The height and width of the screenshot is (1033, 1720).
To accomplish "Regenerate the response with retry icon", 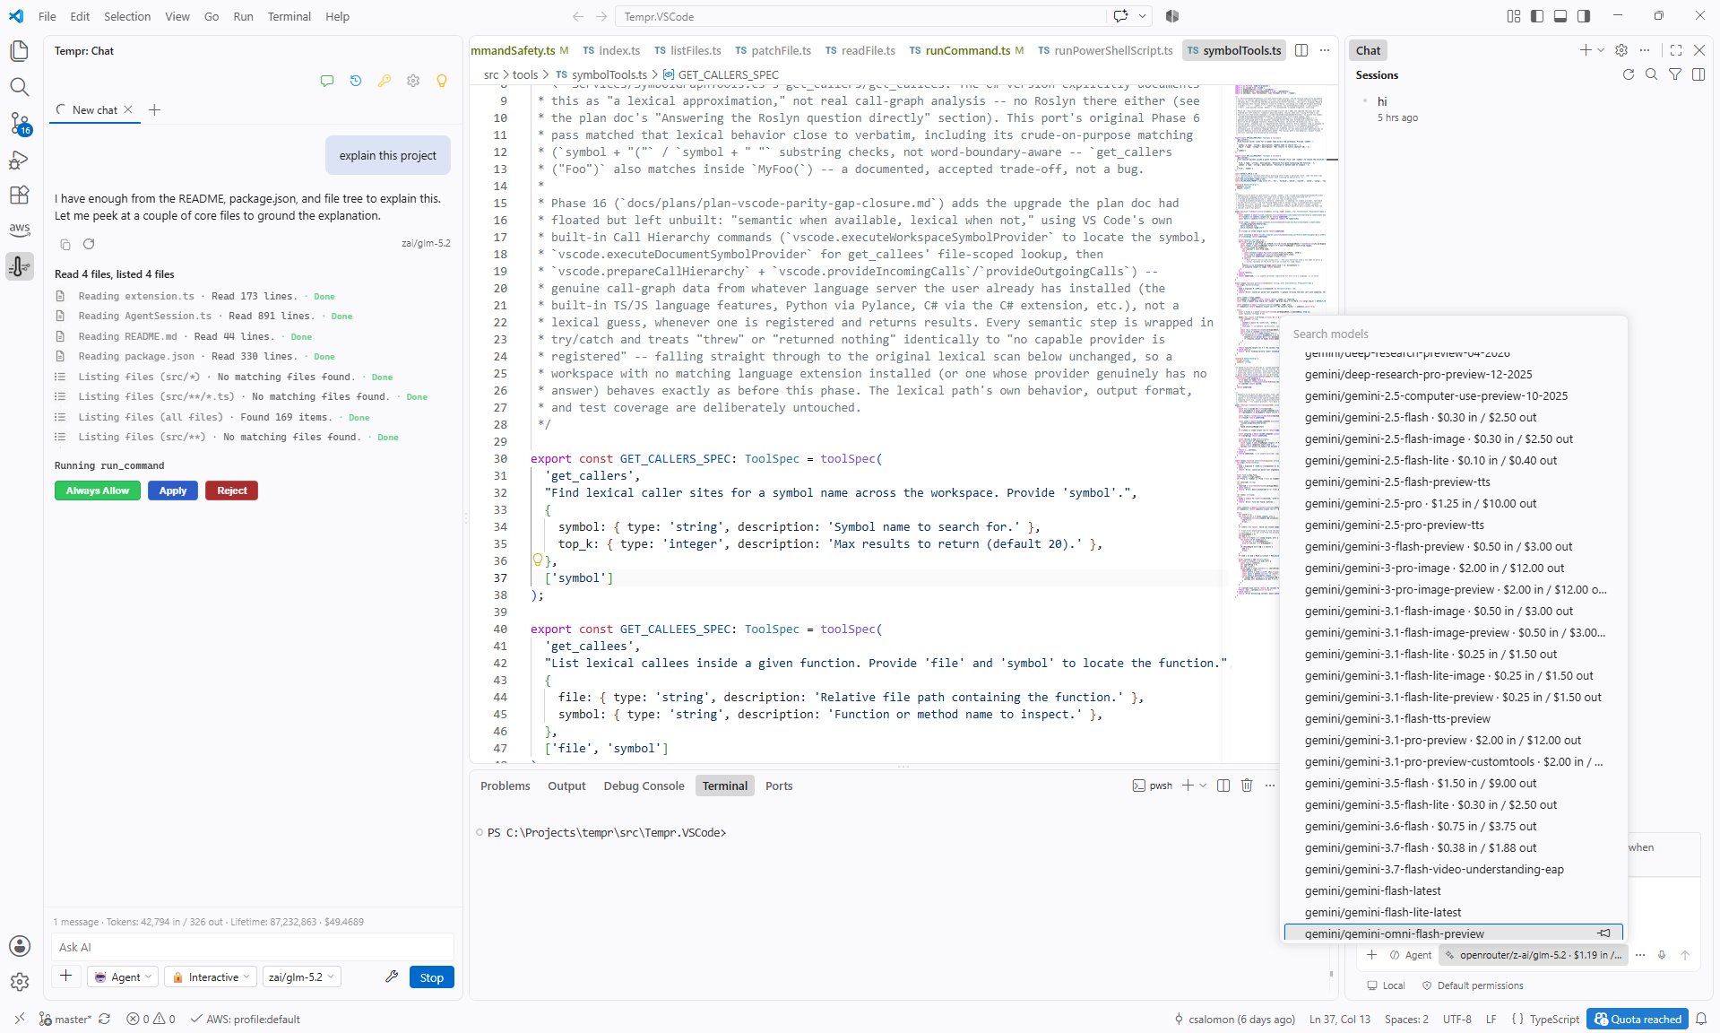I will tap(89, 244).
